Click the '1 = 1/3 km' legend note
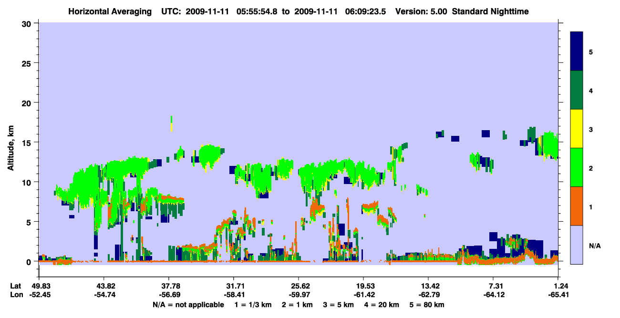The height and width of the screenshot is (318, 620). point(254,305)
